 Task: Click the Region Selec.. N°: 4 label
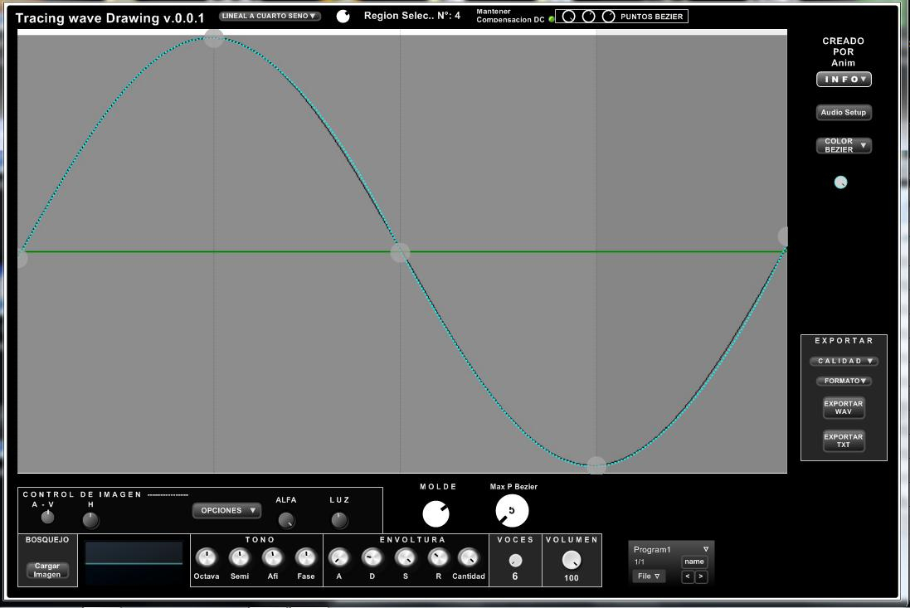[x=412, y=16]
